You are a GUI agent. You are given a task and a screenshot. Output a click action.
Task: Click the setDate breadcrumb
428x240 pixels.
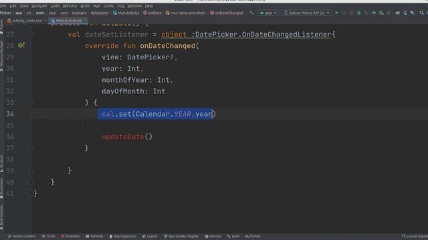[152, 13]
